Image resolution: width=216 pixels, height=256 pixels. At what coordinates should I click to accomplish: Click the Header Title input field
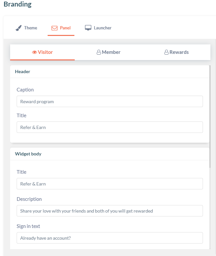[x=110, y=127]
